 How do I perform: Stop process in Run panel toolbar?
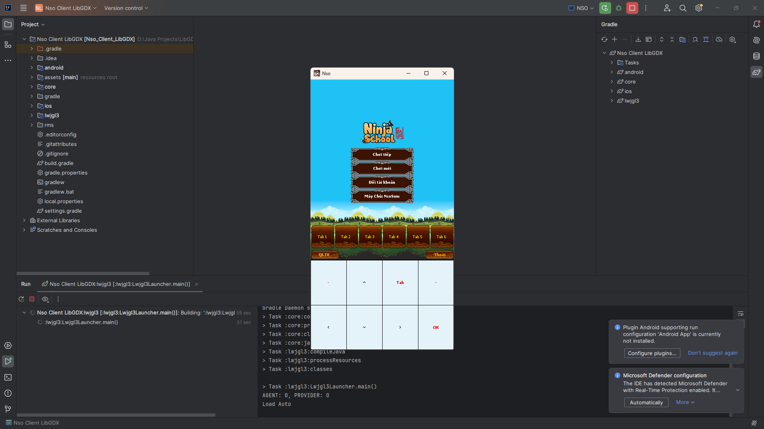[x=32, y=299]
